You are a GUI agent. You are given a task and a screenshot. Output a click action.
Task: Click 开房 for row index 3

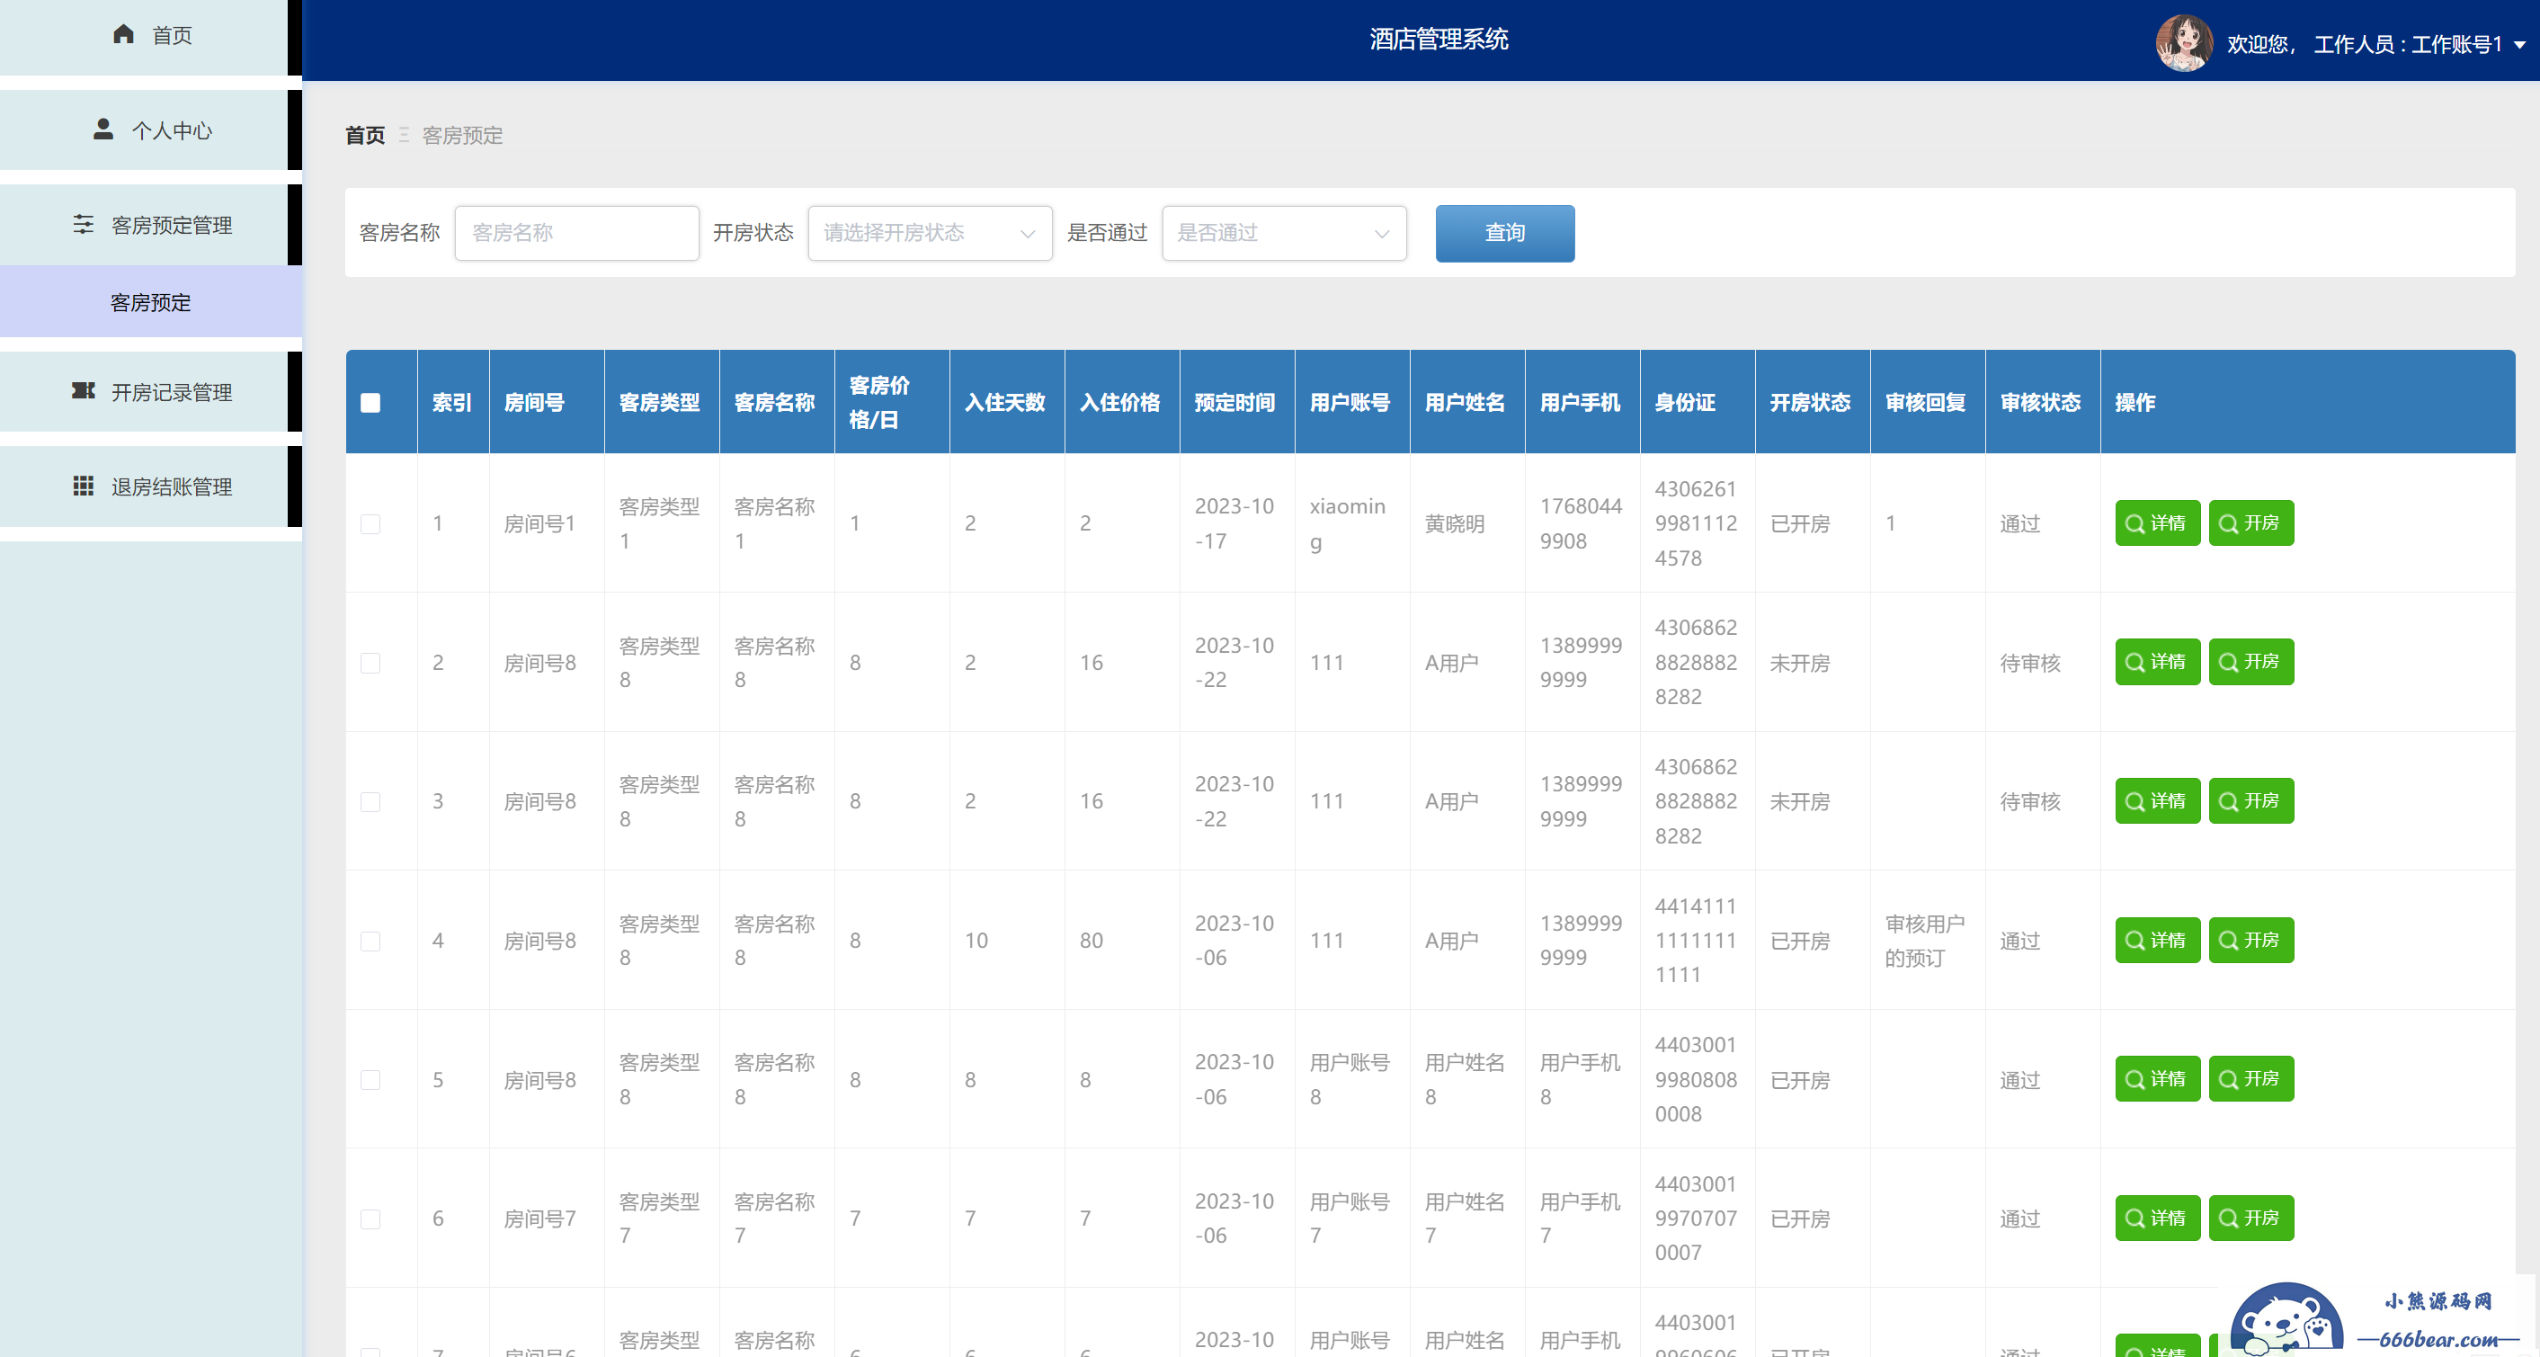[2251, 800]
